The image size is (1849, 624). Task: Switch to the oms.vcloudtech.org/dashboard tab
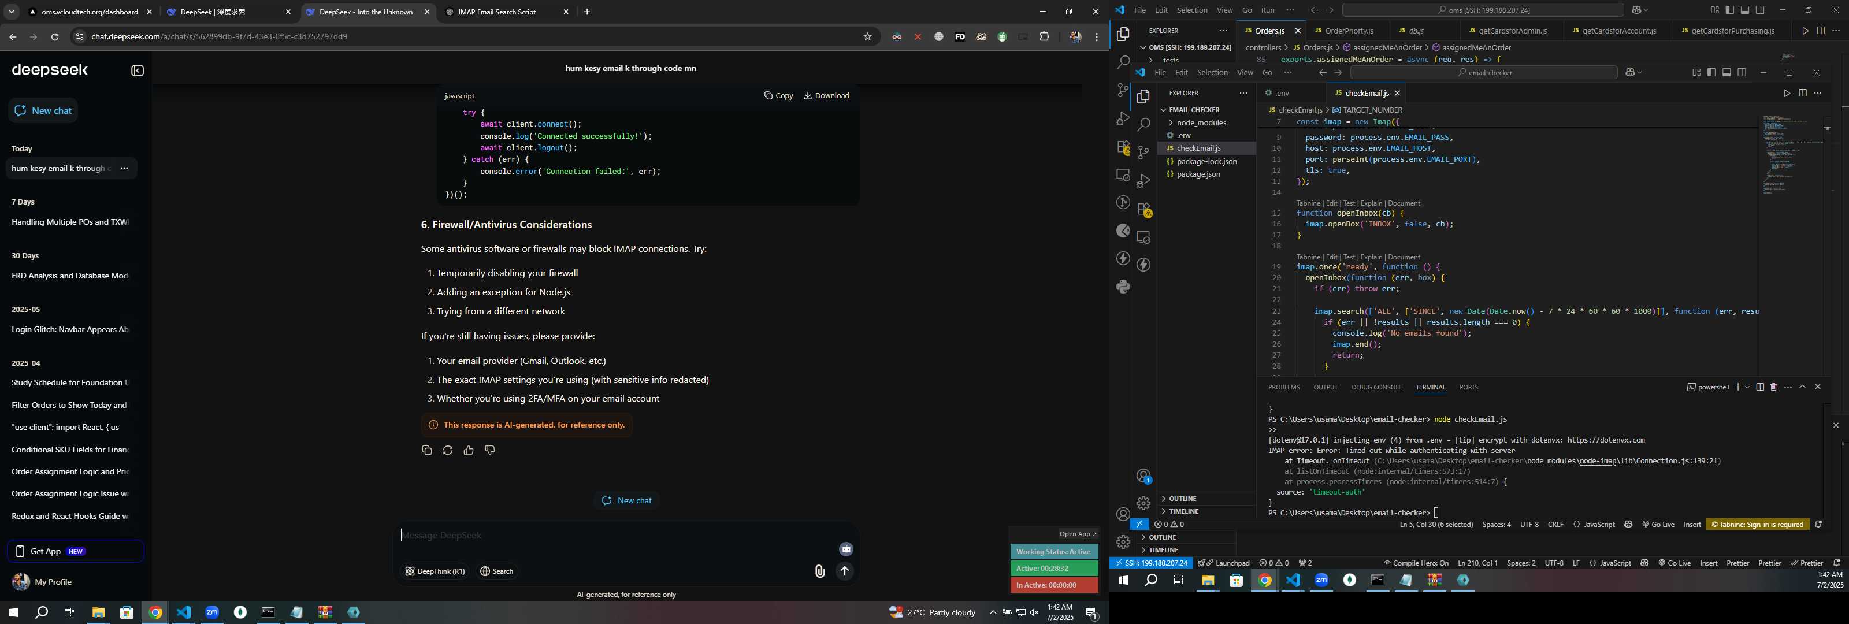click(90, 12)
